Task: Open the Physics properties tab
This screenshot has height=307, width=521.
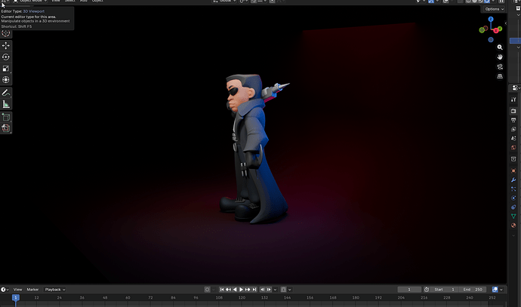Action: [x=513, y=198]
